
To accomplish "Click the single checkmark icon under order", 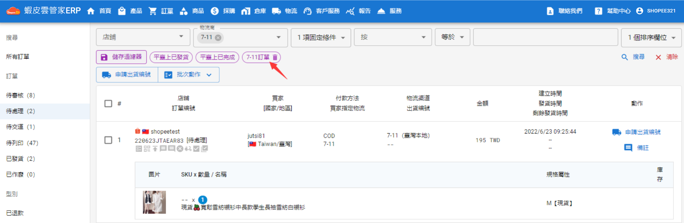I will tap(196, 149).
